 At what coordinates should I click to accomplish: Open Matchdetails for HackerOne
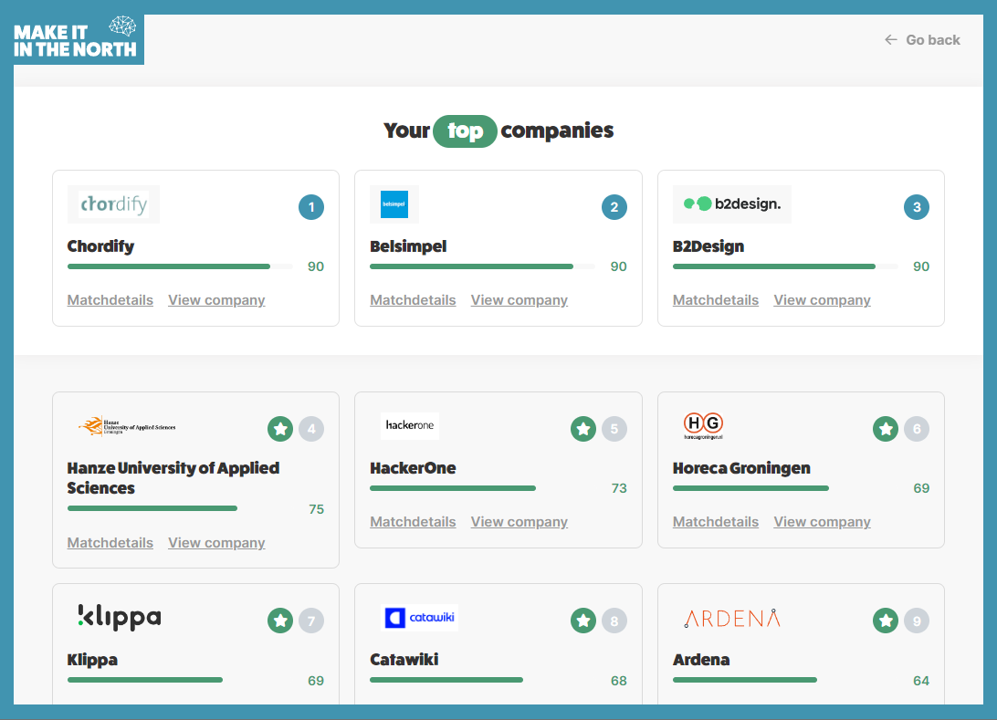[413, 522]
